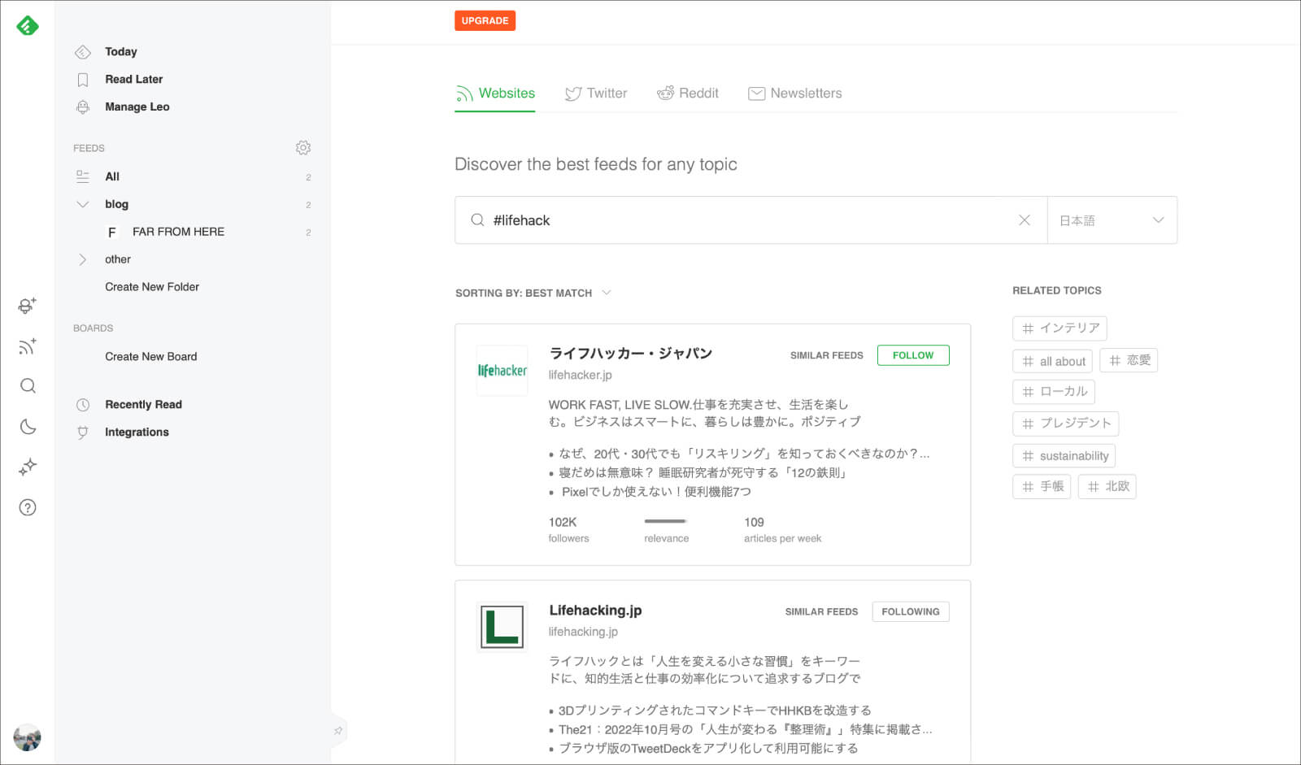
Task: Select プレジデント related topic
Action: tap(1066, 424)
